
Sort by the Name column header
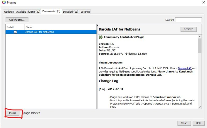pyautogui.click(x=61, y=27)
